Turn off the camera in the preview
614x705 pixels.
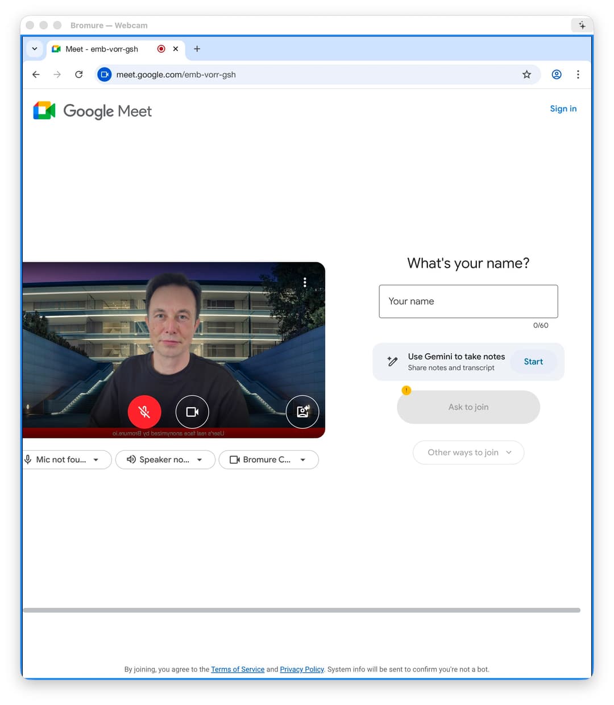tap(192, 412)
